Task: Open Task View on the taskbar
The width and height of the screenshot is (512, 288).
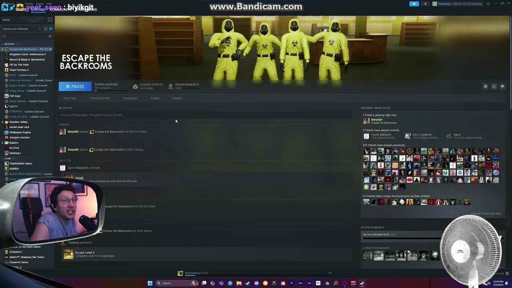Action: click(x=204, y=283)
